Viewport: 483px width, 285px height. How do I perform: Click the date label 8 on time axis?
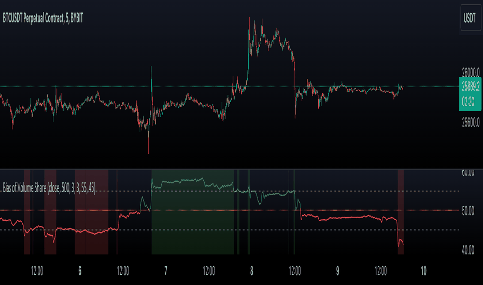(x=252, y=271)
